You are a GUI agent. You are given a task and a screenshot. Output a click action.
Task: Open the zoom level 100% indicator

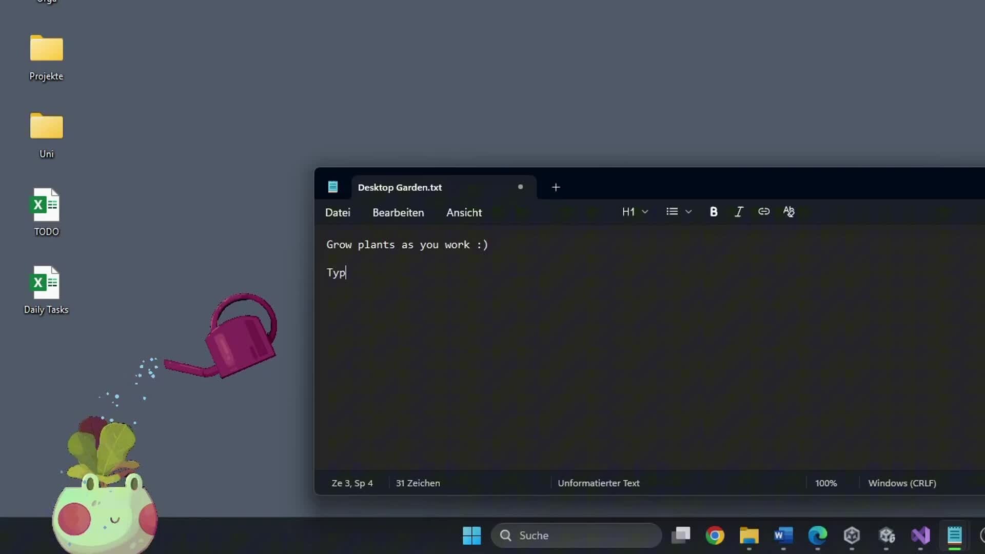click(825, 483)
